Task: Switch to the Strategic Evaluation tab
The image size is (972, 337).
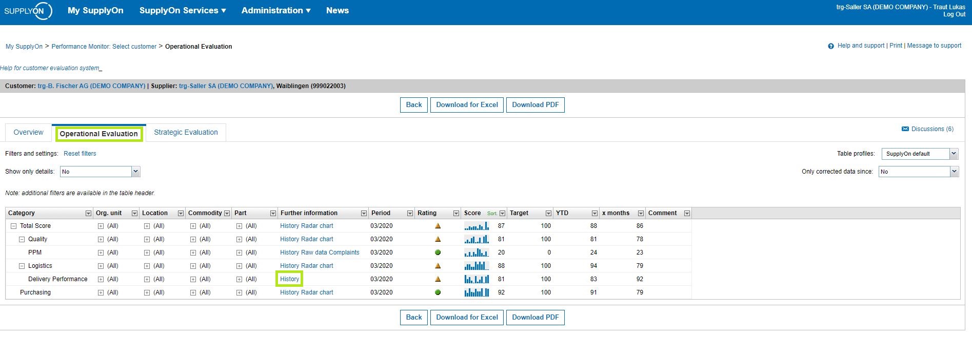Action: [x=186, y=132]
